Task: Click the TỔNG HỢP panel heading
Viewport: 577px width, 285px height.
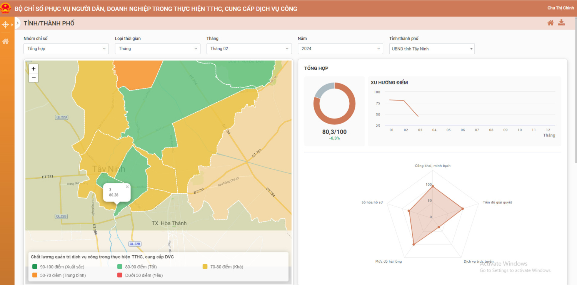Action: (x=316, y=69)
